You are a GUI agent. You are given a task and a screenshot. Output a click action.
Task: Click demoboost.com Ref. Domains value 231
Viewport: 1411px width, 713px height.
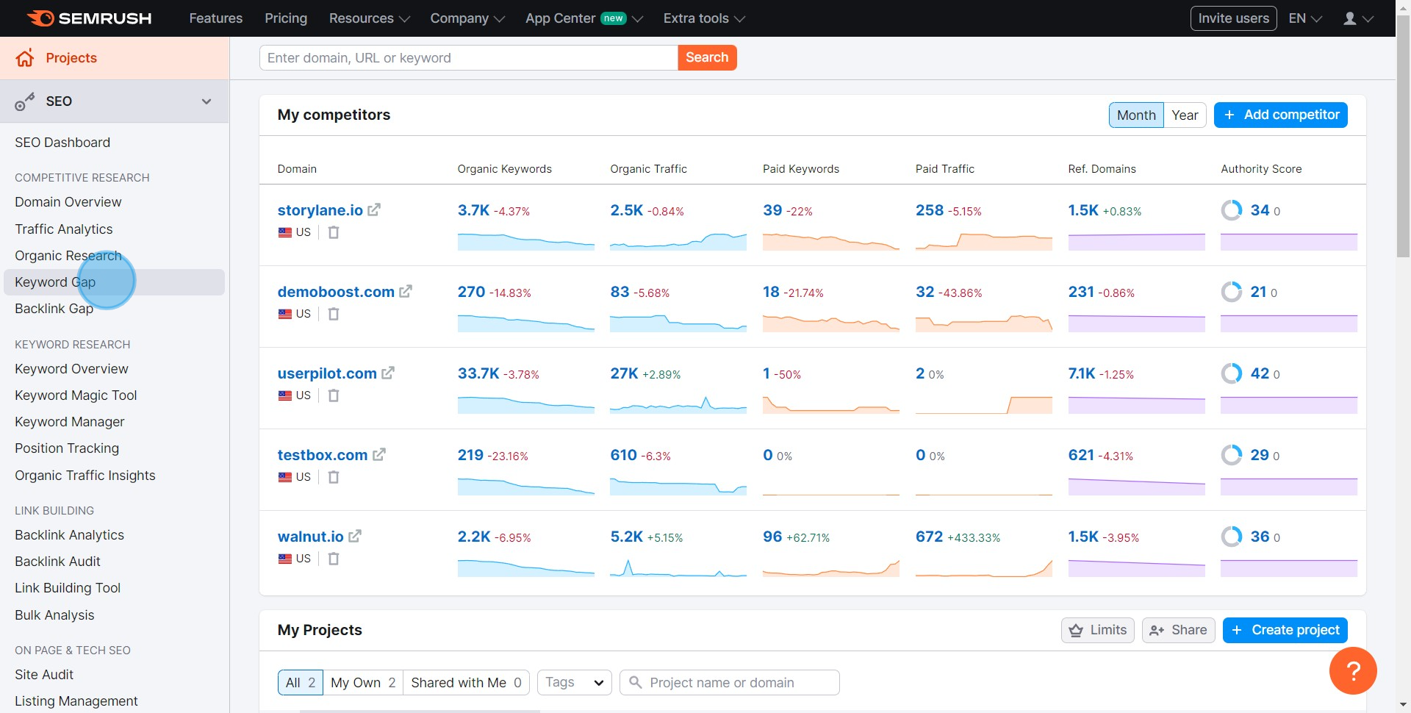tap(1081, 292)
